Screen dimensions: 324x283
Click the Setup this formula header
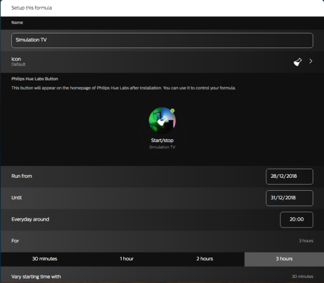pos(32,8)
